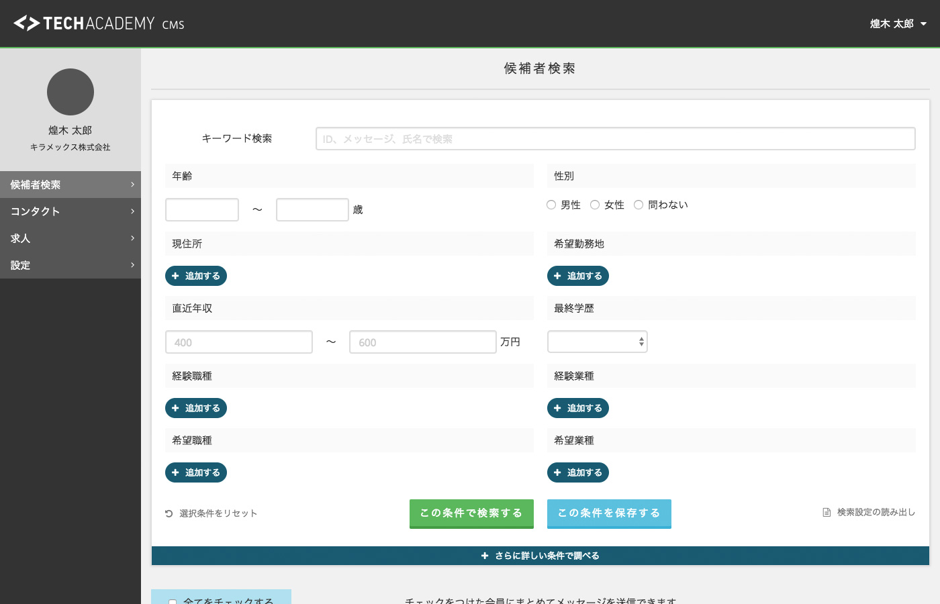Click the reset icon beside 選択条件をリセット
This screenshot has height=604, width=940.
pos(169,513)
